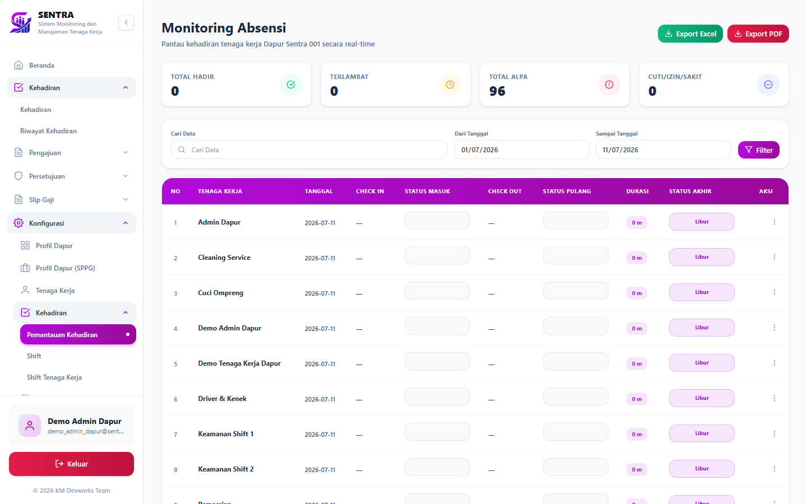807x504 pixels.
Task: Open action menu for Admin Dapur row
Action: (774, 222)
